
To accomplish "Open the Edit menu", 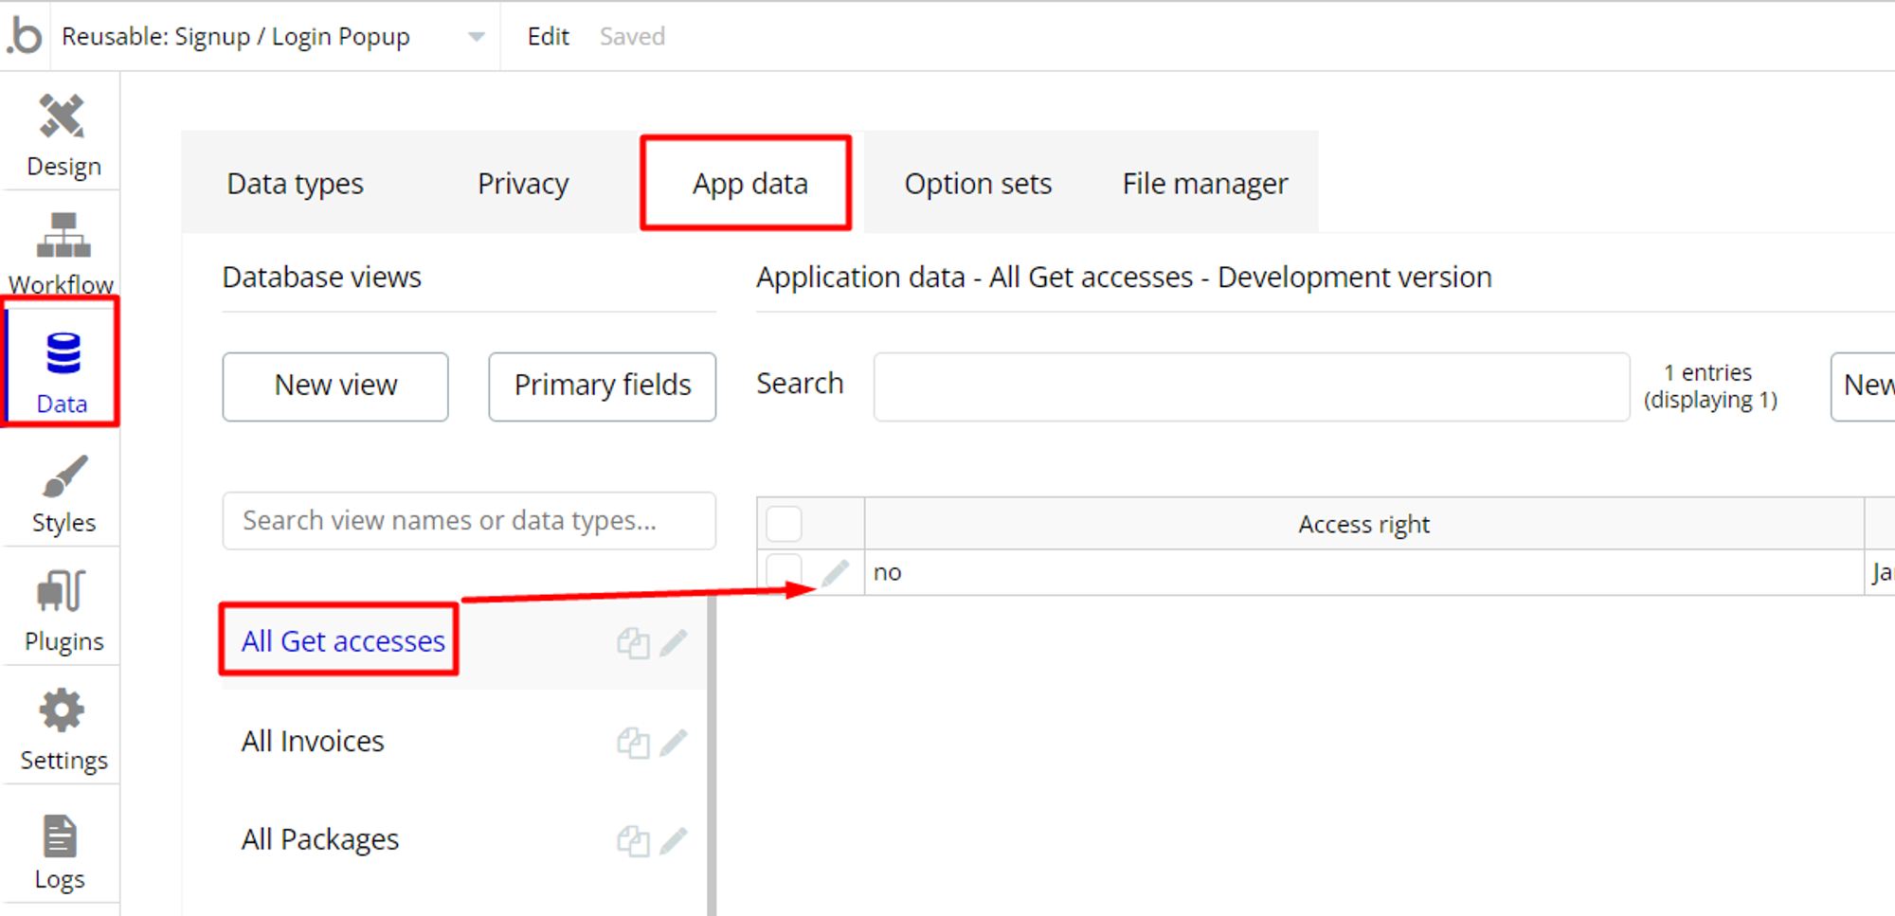I will tap(548, 37).
